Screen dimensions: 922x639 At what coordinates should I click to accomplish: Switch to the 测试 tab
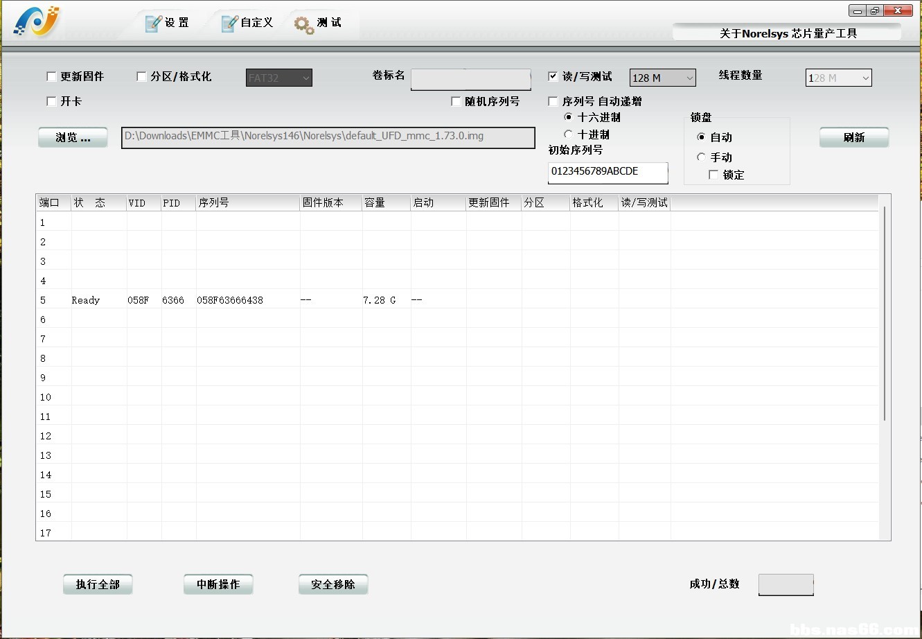tap(319, 23)
